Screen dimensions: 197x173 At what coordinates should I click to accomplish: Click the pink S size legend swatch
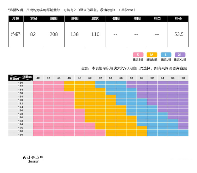click(138, 55)
